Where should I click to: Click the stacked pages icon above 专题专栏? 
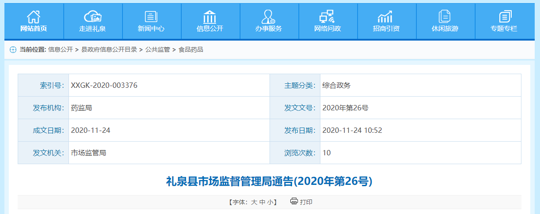pyautogui.click(x=505, y=17)
